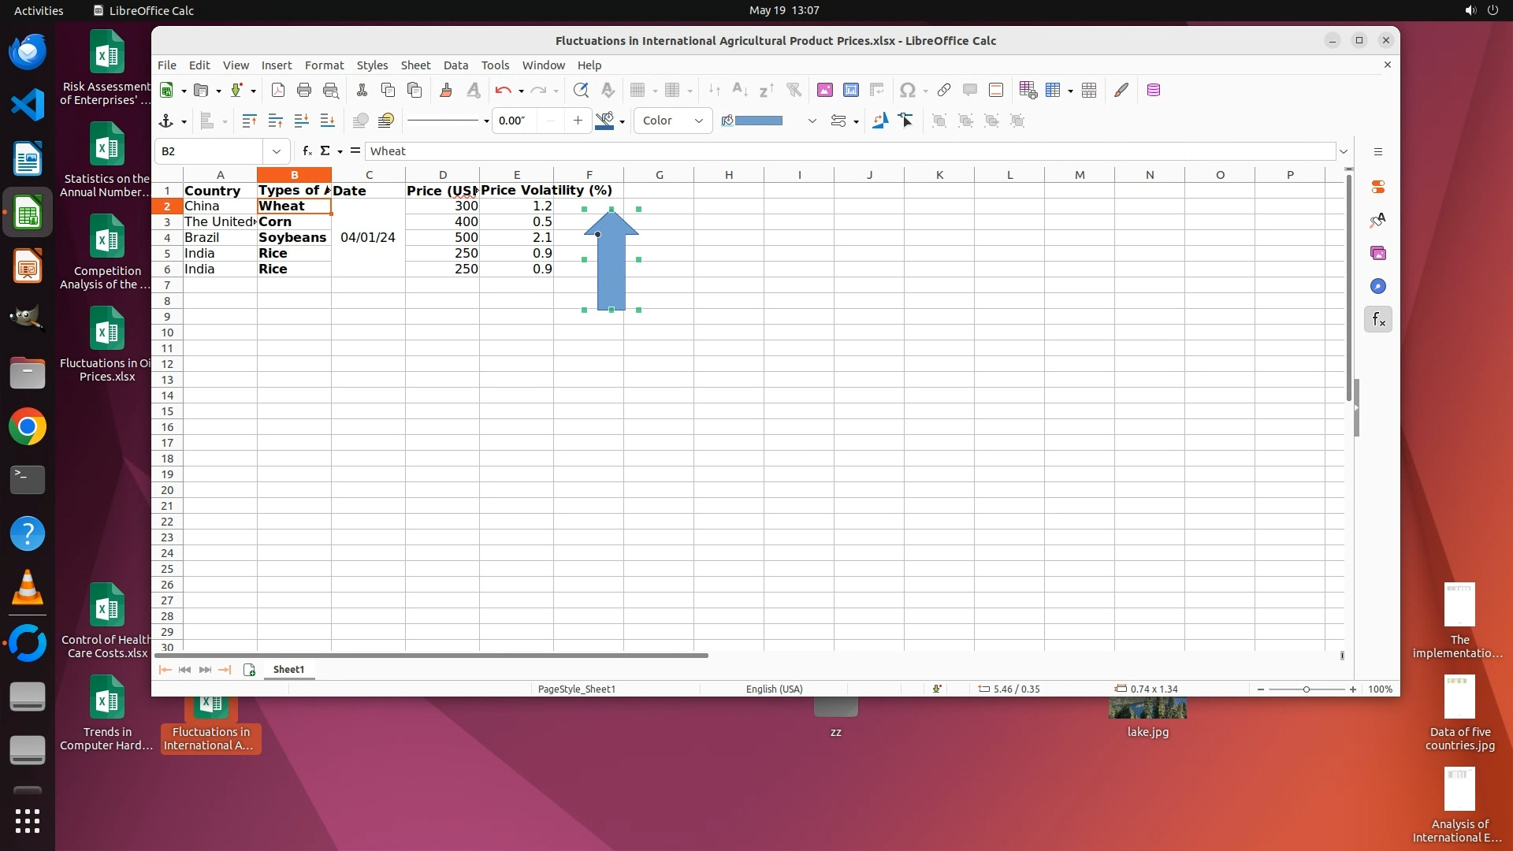The image size is (1513, 851).
Task: Select the Sheet1 tab
Action: coord(288,669)
